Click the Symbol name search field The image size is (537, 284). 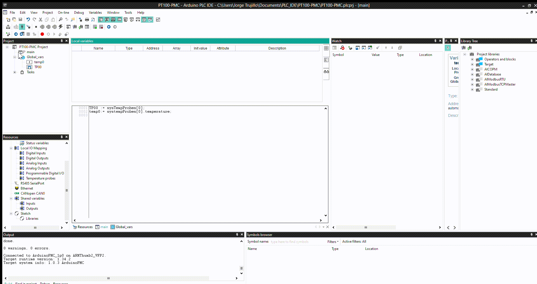pyautogui.click(x=289, y=242)
